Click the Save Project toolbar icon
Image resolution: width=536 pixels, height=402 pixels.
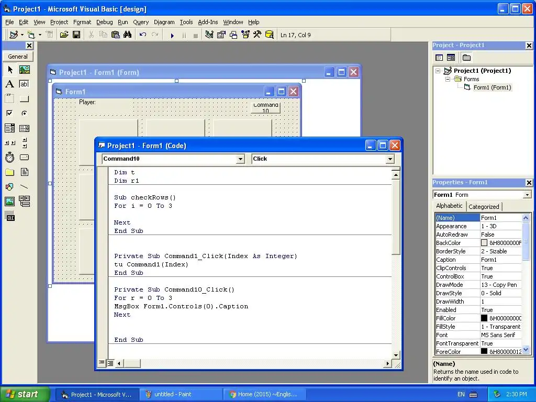tap(76, 35)
